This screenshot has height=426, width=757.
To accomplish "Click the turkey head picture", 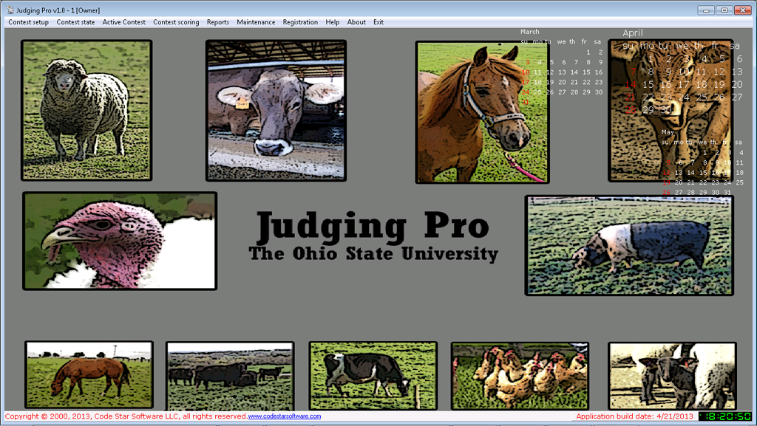I will point(119,241).
